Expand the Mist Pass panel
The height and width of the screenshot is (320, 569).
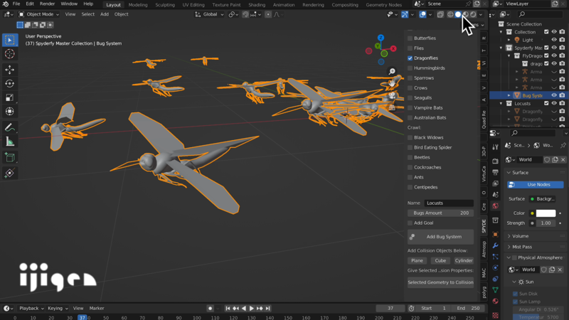509,247
